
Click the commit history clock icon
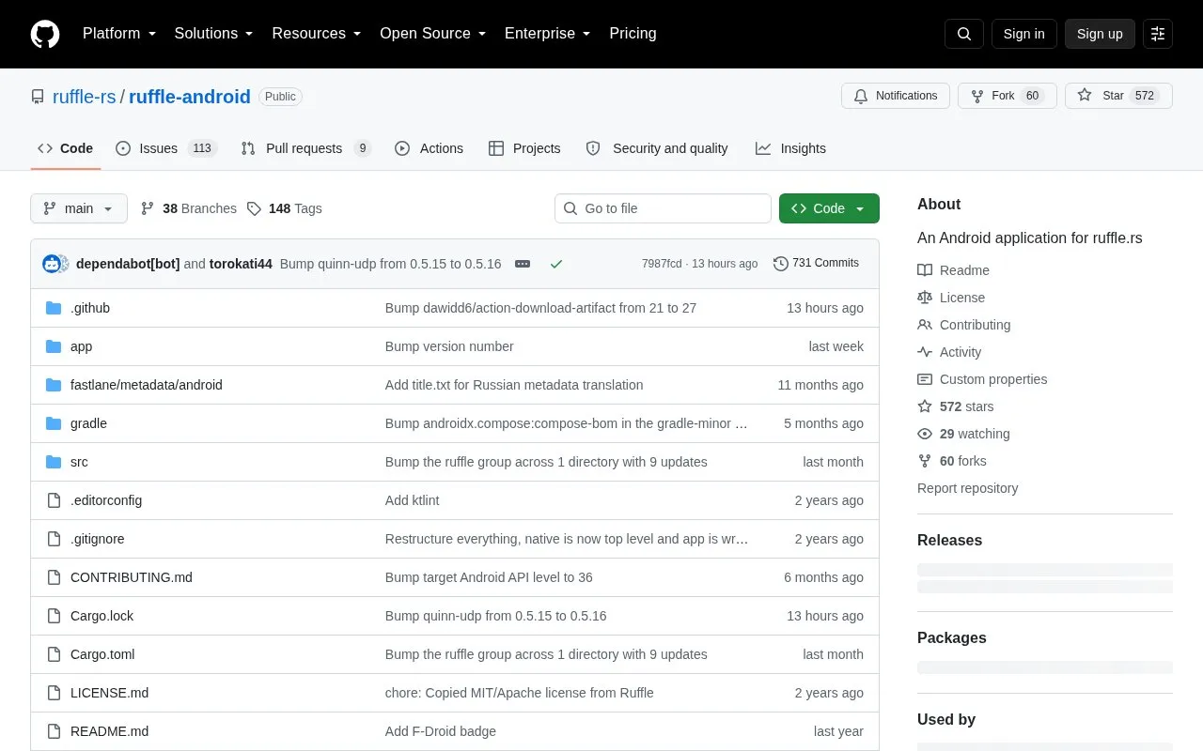pos(780,264)
